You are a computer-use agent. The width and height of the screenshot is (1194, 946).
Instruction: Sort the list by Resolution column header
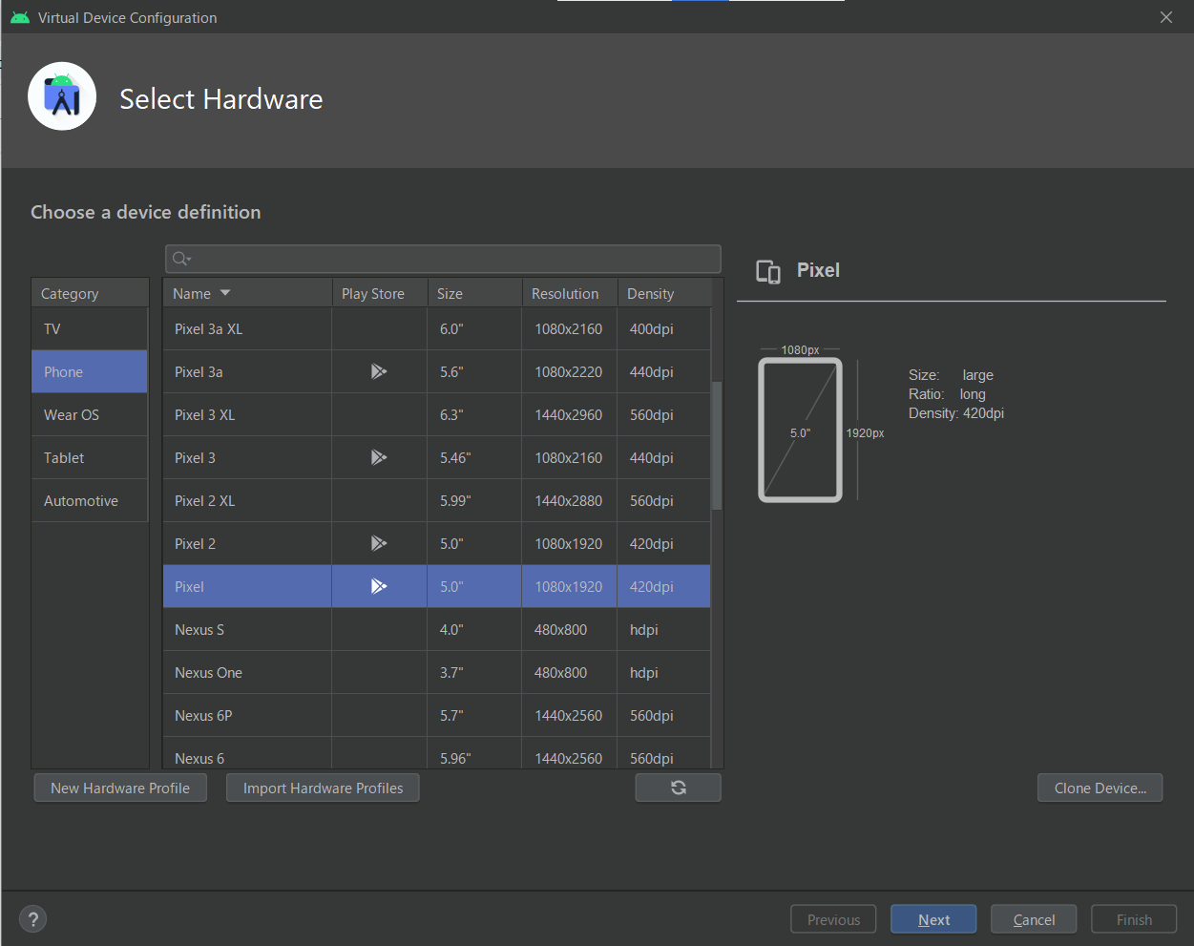(x=565, y=294)
